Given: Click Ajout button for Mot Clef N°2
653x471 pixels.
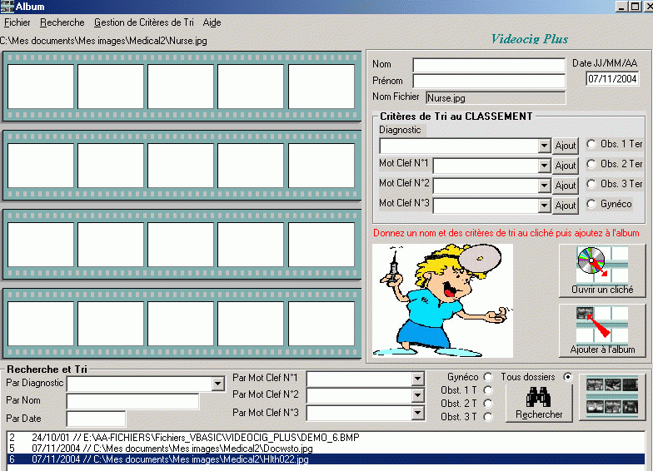Looking at the screenshot, I should click(x=566, y=186).
